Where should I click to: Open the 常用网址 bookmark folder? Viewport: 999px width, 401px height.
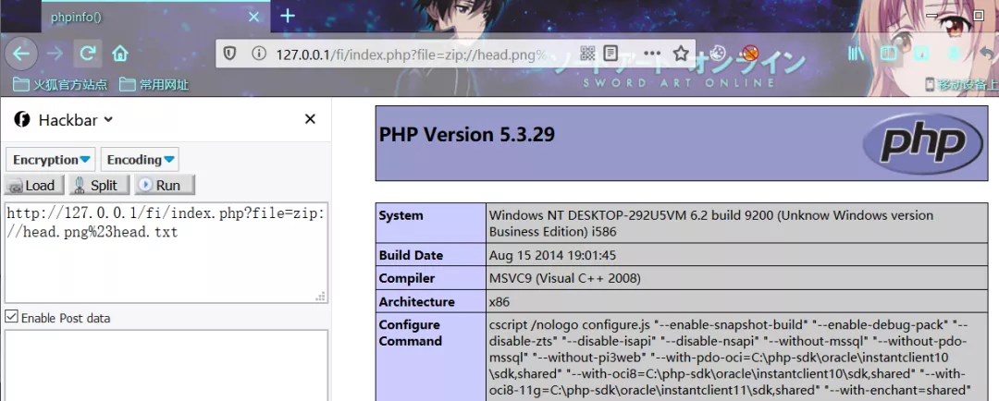154,84
